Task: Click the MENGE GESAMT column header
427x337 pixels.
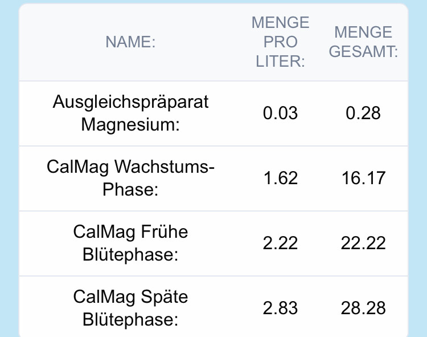Action: [363, 42]
